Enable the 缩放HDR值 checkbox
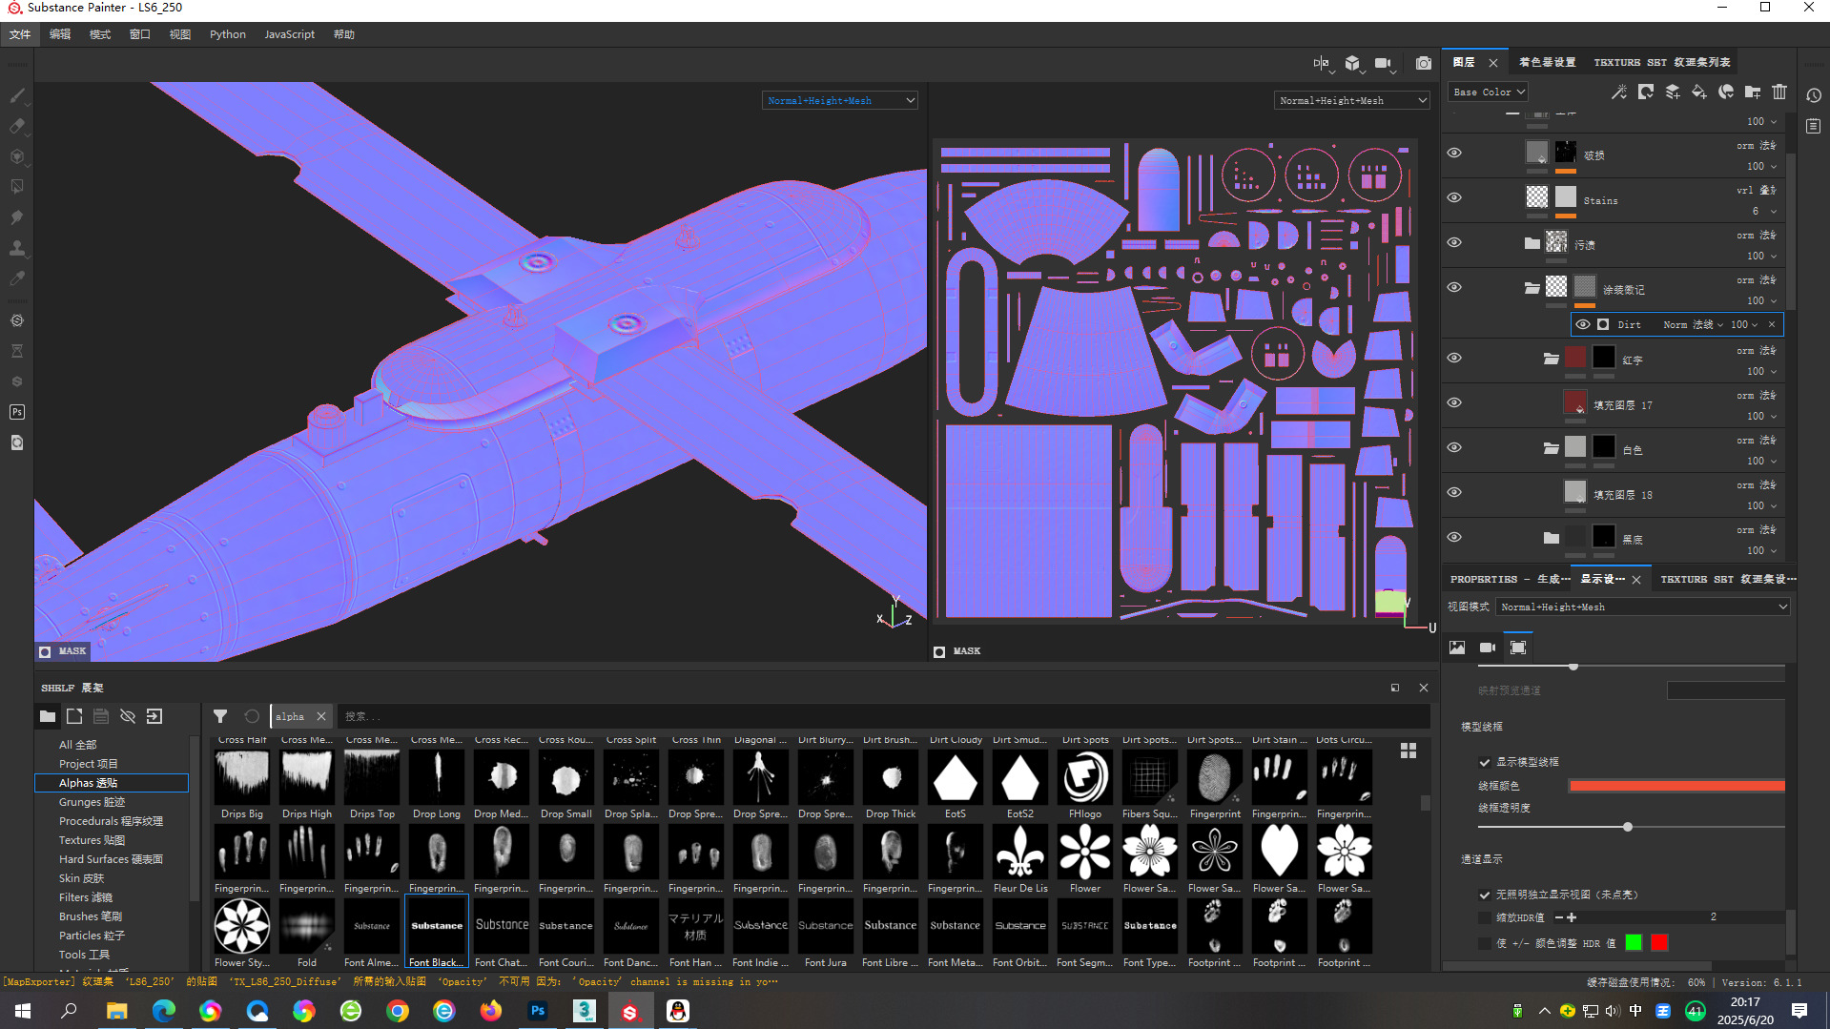Screen dimensions: 1830x1029 coord(1484,917)
